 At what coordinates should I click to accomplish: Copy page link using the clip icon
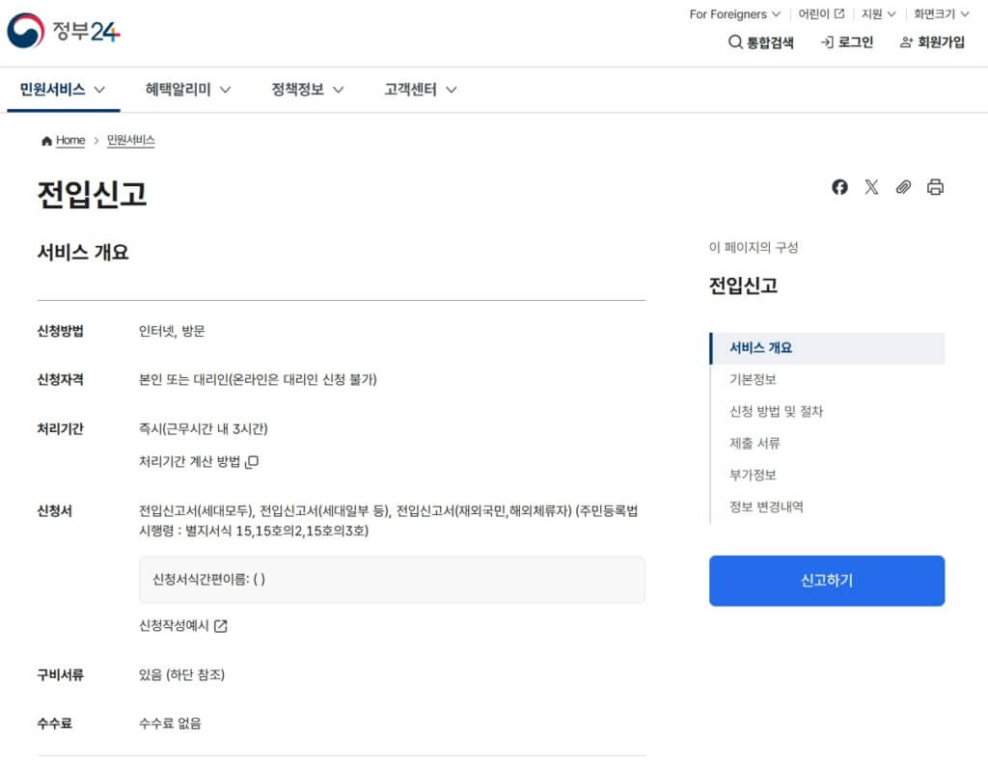click(x=903, y=187)
